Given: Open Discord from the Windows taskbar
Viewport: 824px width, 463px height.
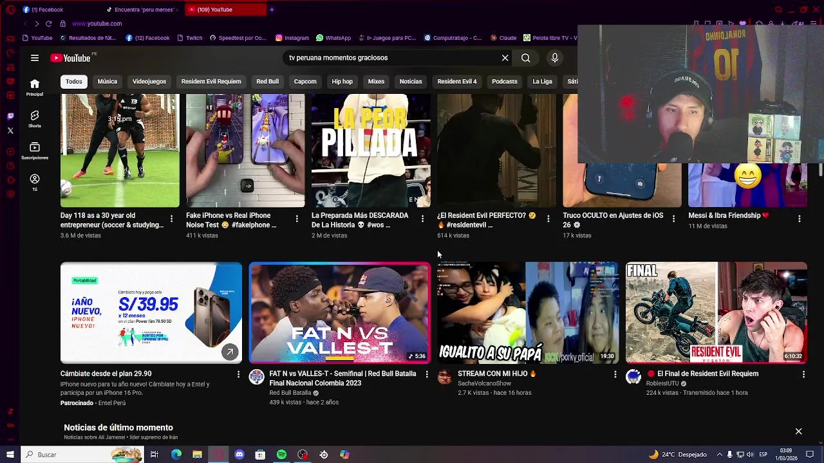Looking at the screenshot, I should point(239,455).
